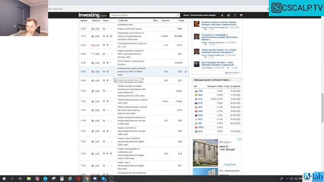
Task: Click the event column header
Action: click(123, 21)
